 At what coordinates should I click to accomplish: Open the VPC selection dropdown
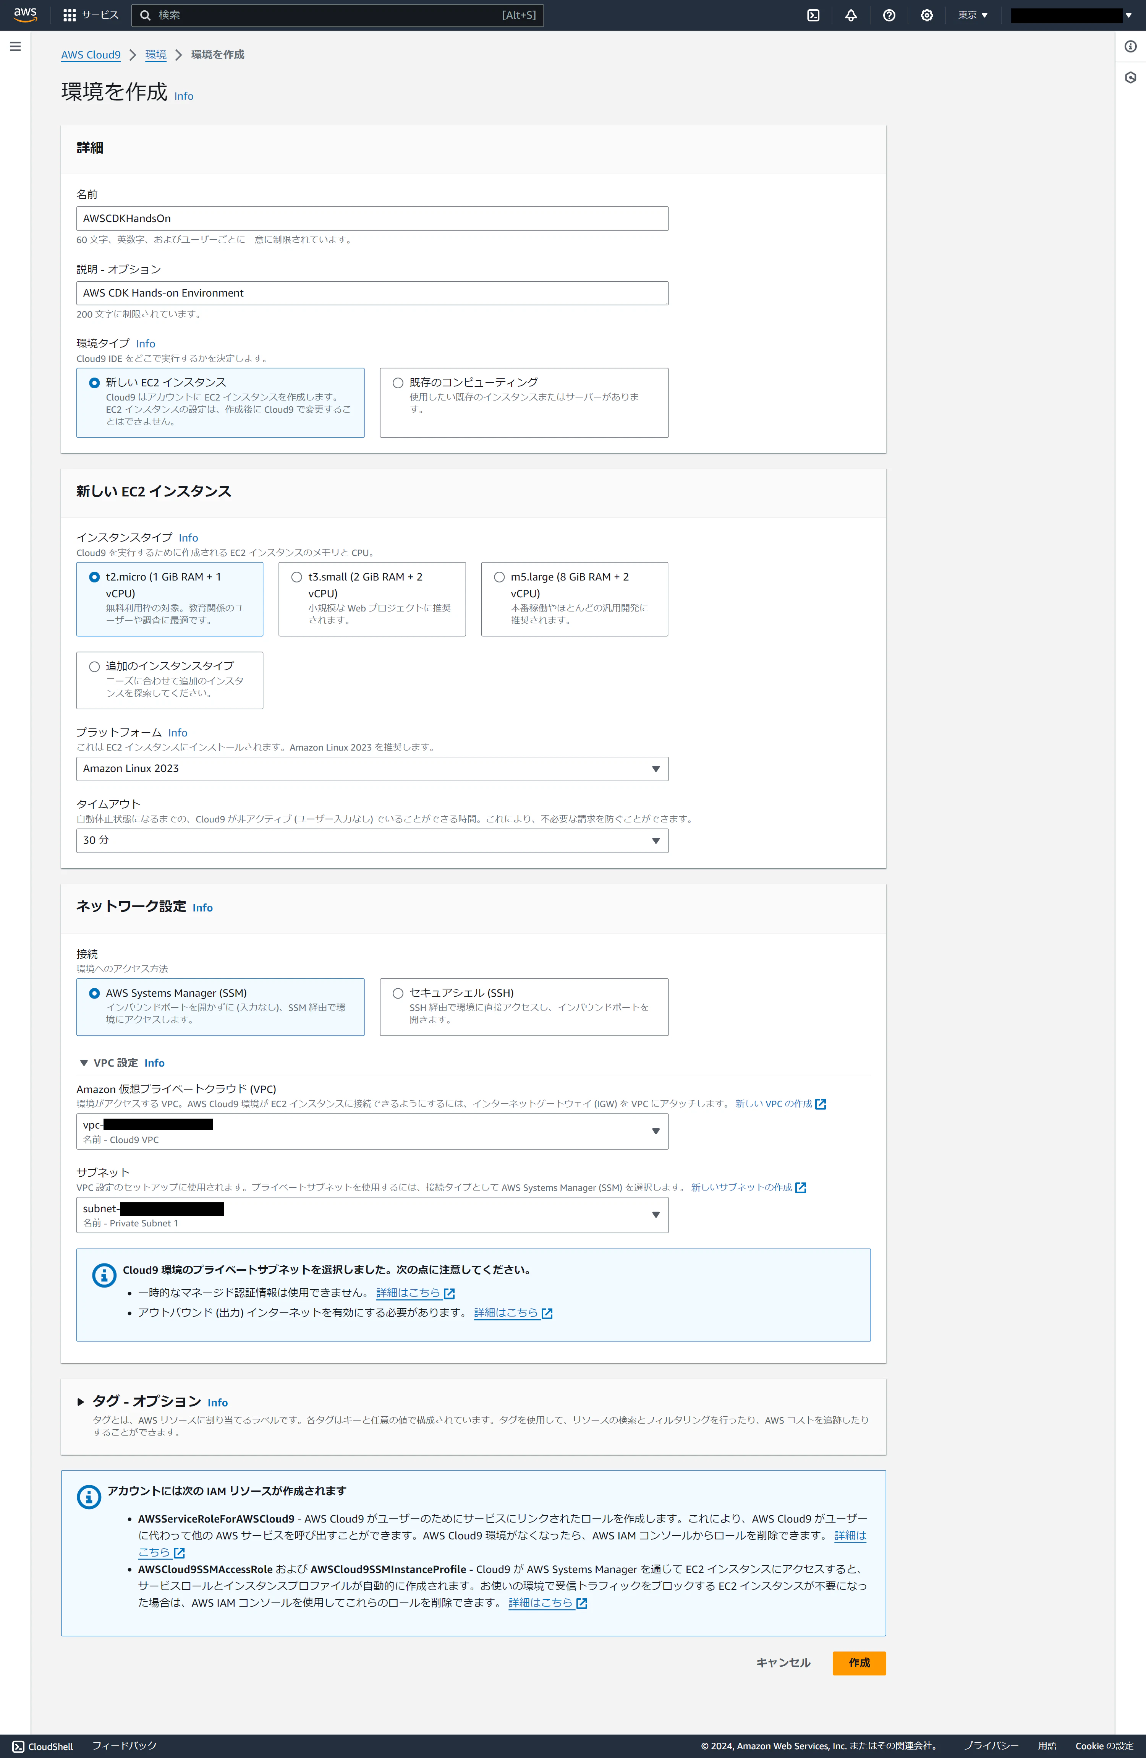pos(372,1132)
